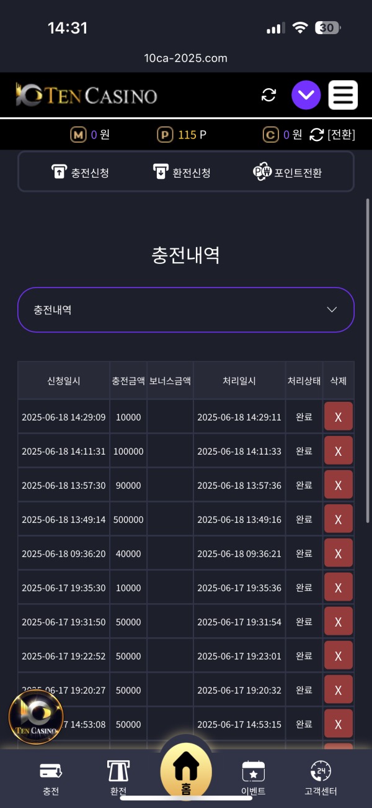Expand the purple chevron in the header
372x808 pixels.
click(305, 95)
